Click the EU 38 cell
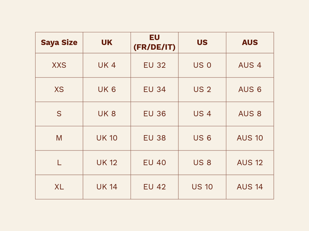Screen dimensions: 309x231 (x=154, y=138)
